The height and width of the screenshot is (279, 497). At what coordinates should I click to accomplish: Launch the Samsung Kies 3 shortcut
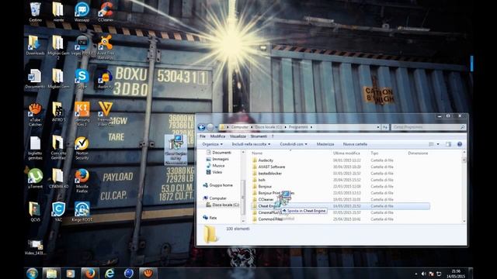(82, 114)
